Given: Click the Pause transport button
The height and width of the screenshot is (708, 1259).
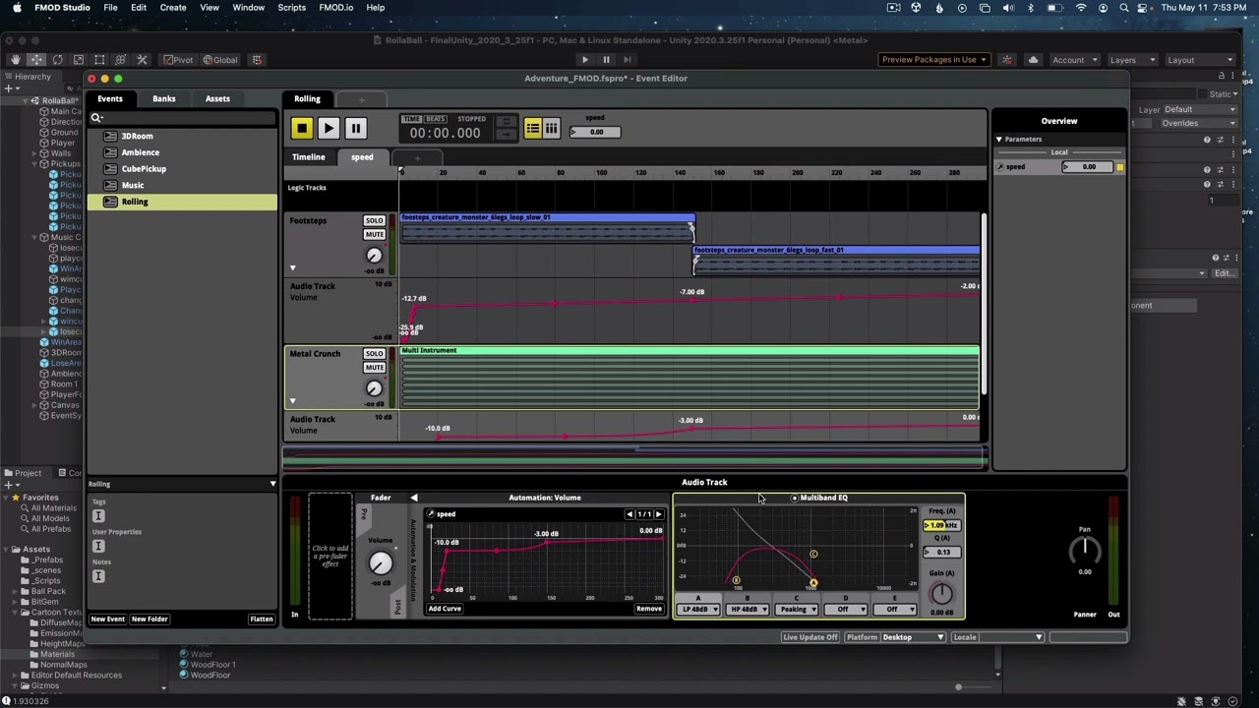Looking at the screenshot, I should pos(355,129).
